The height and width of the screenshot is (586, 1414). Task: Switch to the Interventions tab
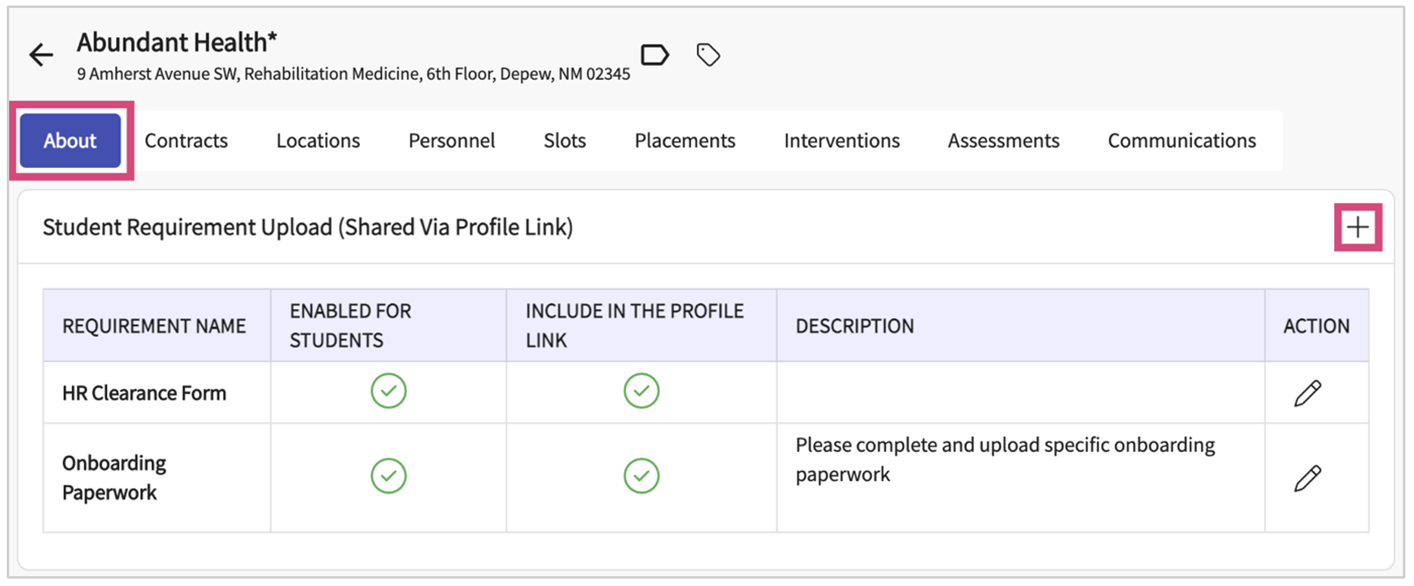pos(842,141)
